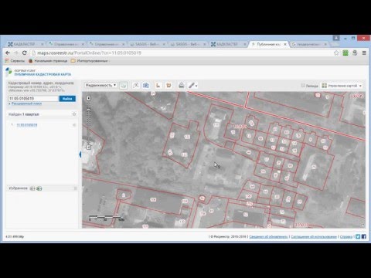Screen dimensions: 371x278
Task: Open search result link 11:05:0105019
Action: tap(27, 125)
